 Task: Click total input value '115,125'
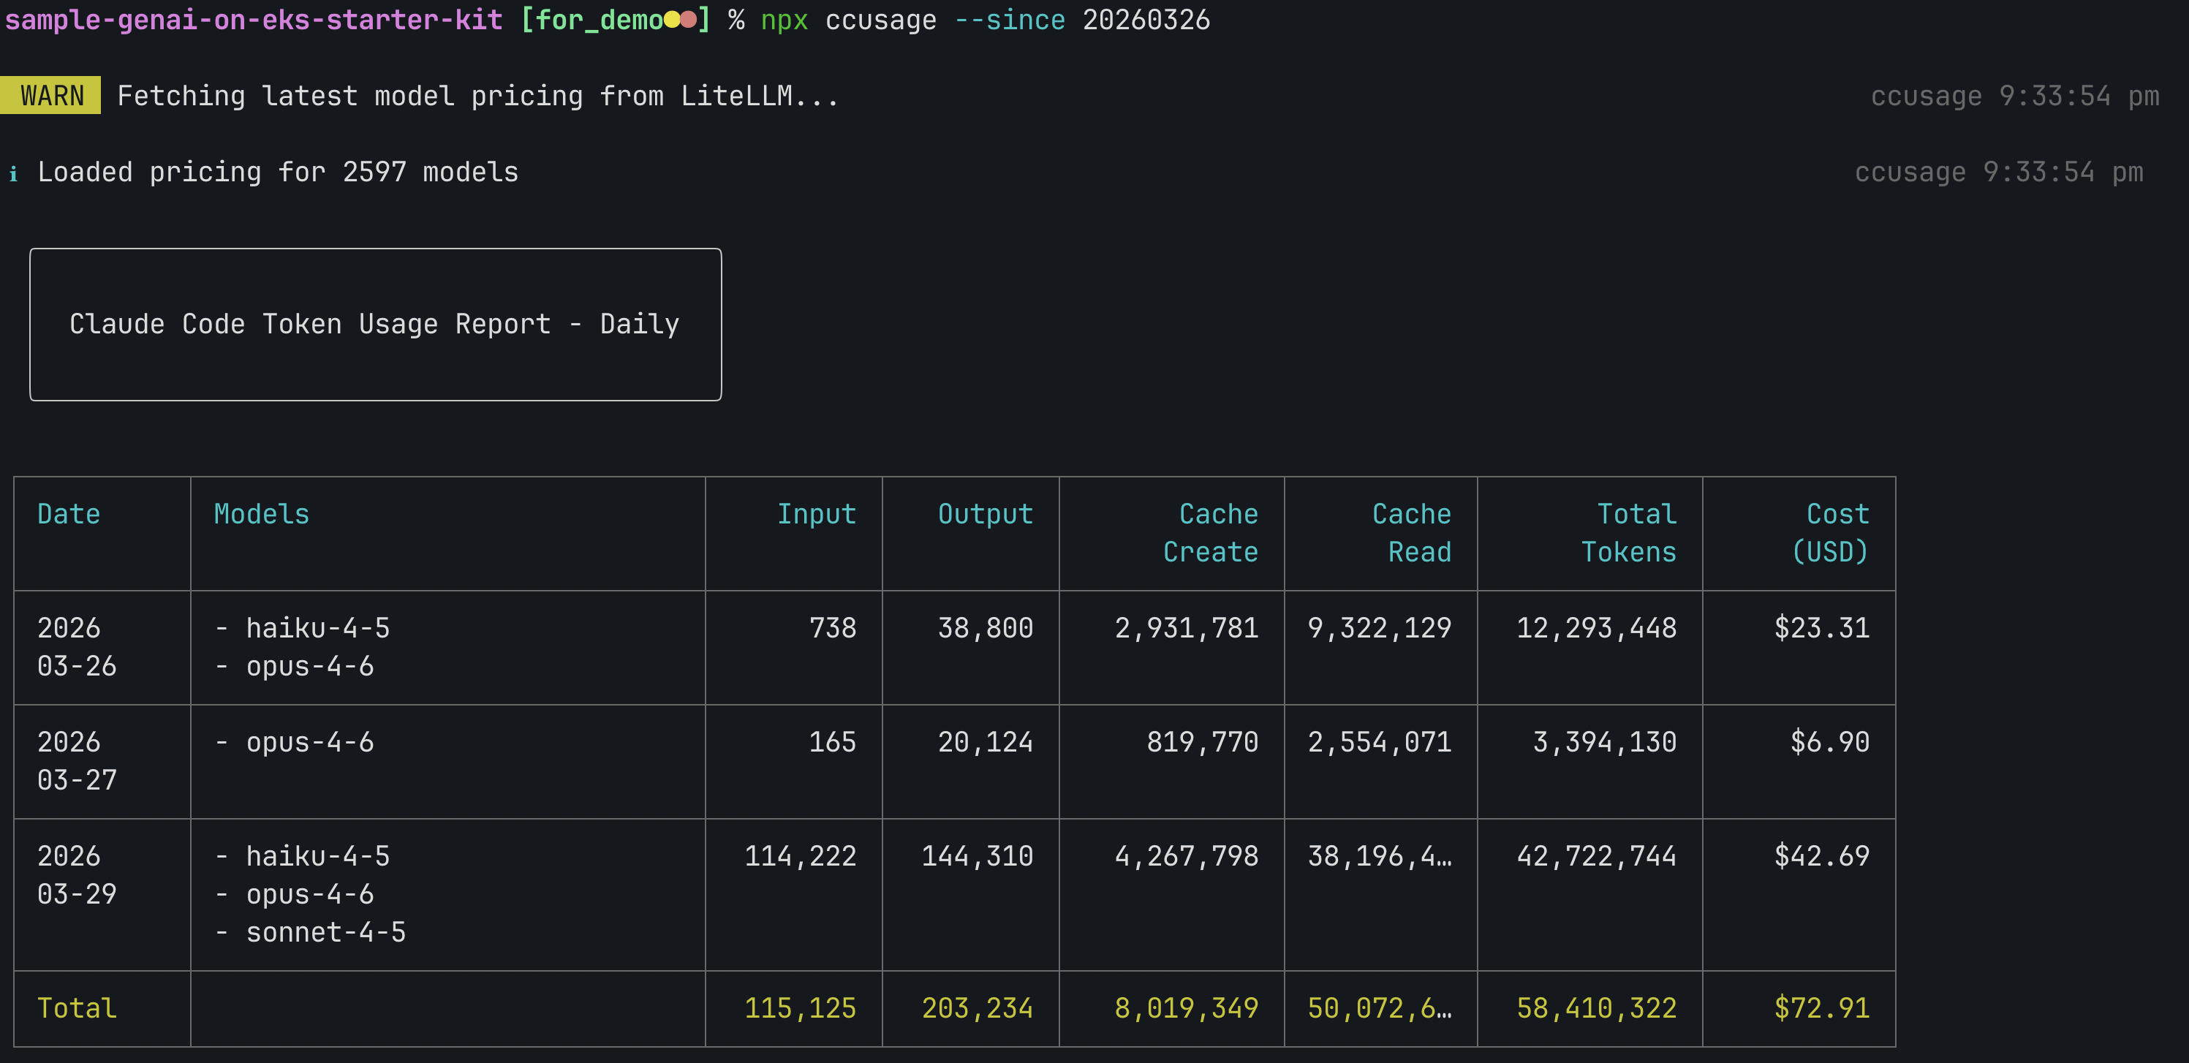801,1007
